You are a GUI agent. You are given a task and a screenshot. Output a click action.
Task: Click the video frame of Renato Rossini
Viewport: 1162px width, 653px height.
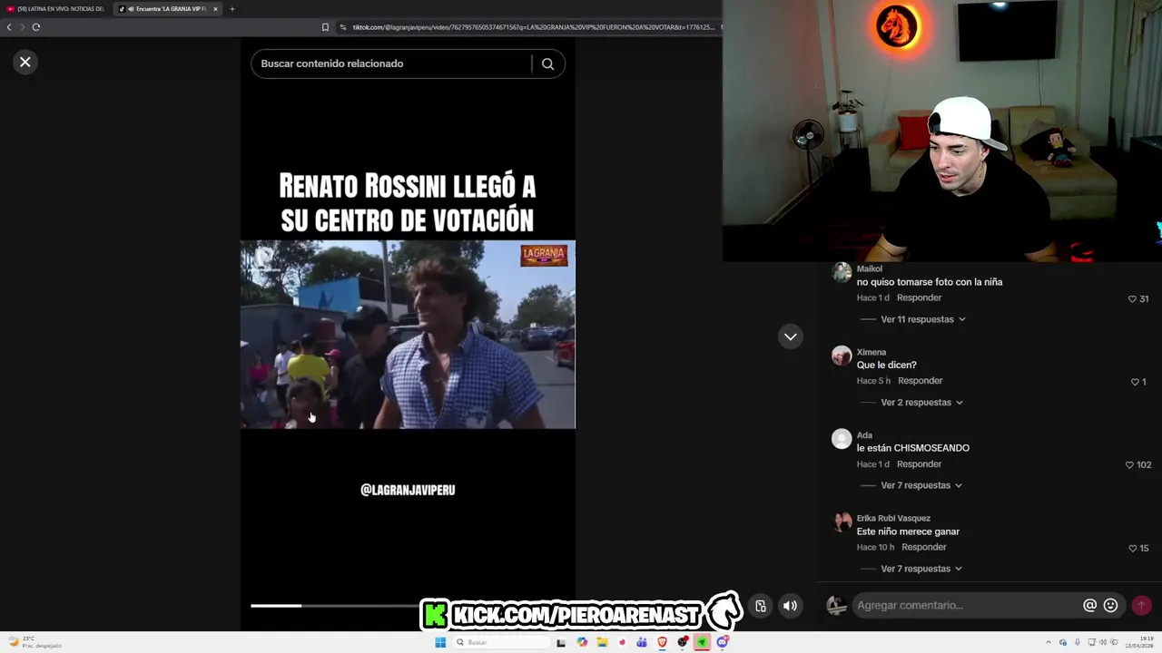point(408,335)
